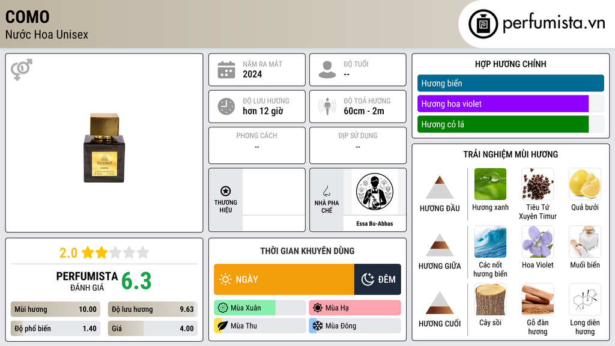
Task: Click the Mùi hương 10.00 score bar
Action: pos(55,309)
